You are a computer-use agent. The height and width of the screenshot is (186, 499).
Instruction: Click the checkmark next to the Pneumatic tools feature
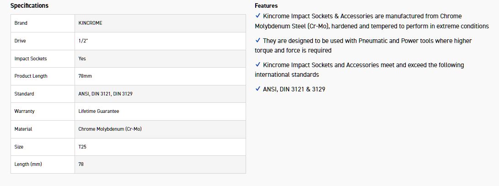coord(258,41)
